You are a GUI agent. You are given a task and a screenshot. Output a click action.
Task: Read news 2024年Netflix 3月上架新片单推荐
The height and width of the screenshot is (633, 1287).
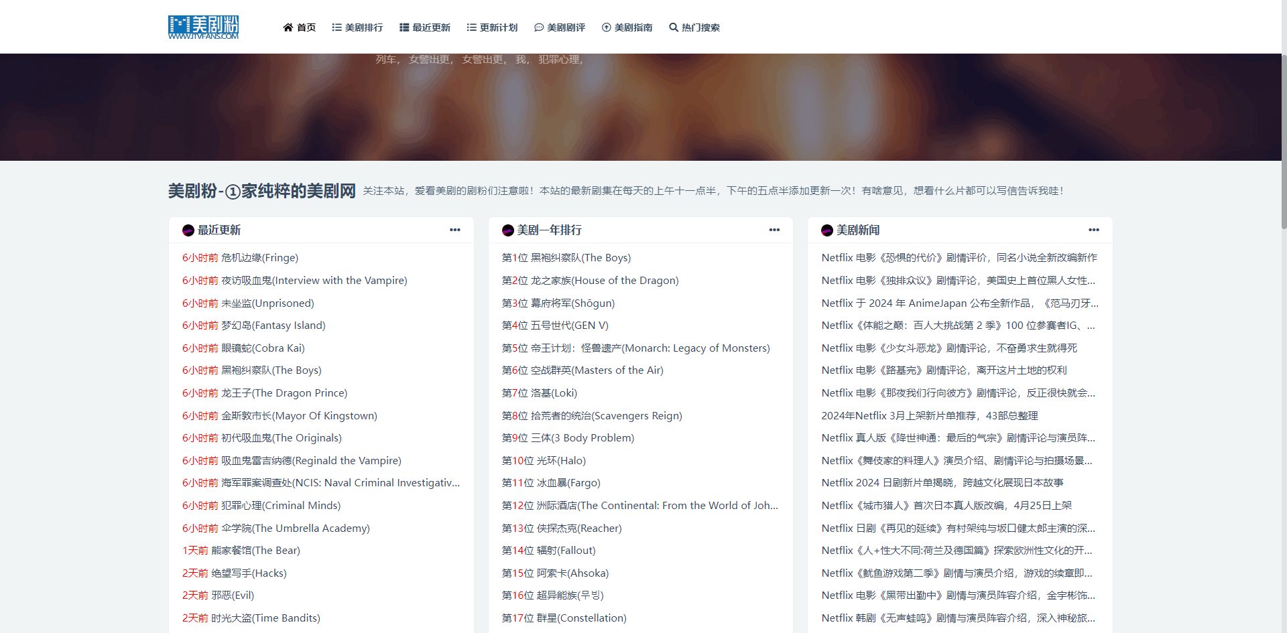tap(930, 416)
